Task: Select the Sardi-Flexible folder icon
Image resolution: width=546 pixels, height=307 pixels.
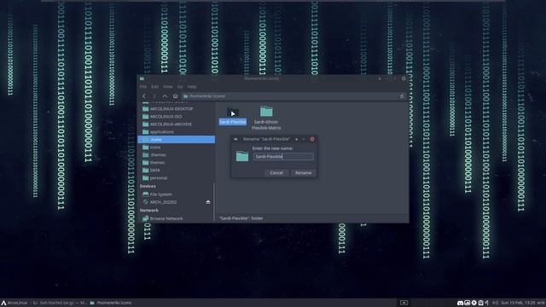Action: coord(233,113)
